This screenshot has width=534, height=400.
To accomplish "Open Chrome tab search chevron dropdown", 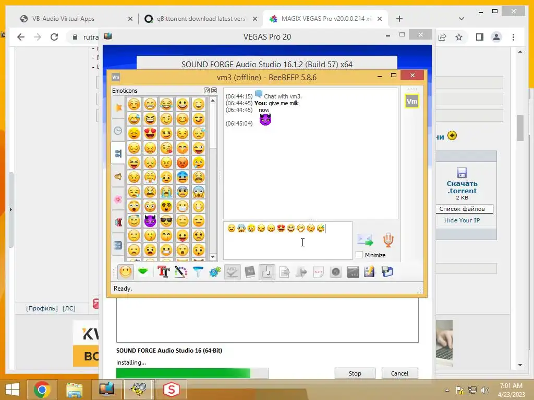I will tap(462, 19).
